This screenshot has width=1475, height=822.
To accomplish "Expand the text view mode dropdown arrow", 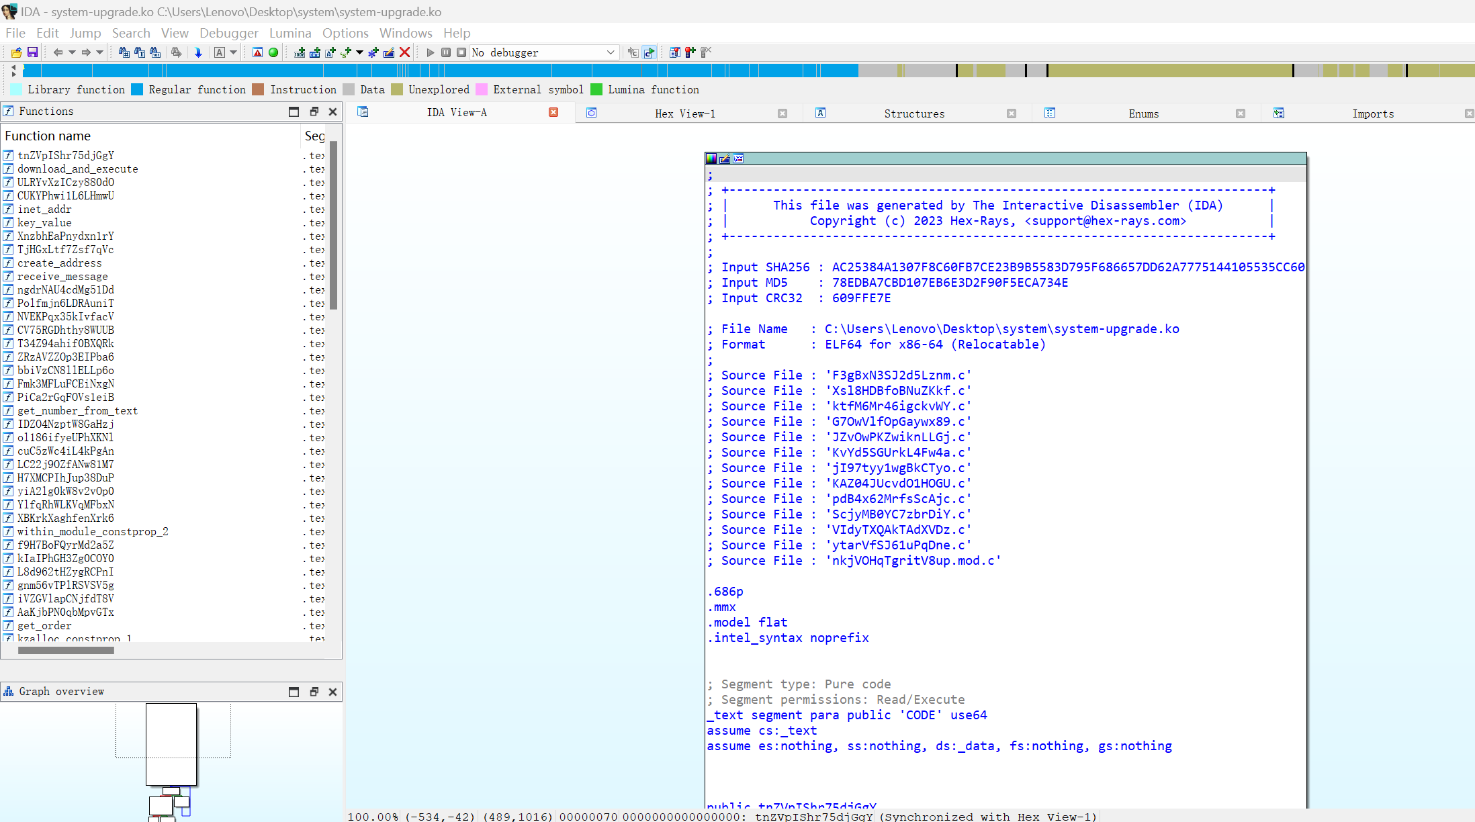I will [234, 52].
